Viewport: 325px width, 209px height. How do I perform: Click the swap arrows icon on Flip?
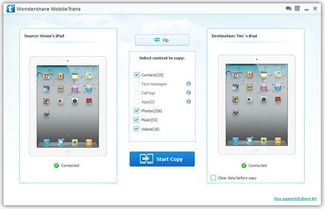[x=157, y=40]
